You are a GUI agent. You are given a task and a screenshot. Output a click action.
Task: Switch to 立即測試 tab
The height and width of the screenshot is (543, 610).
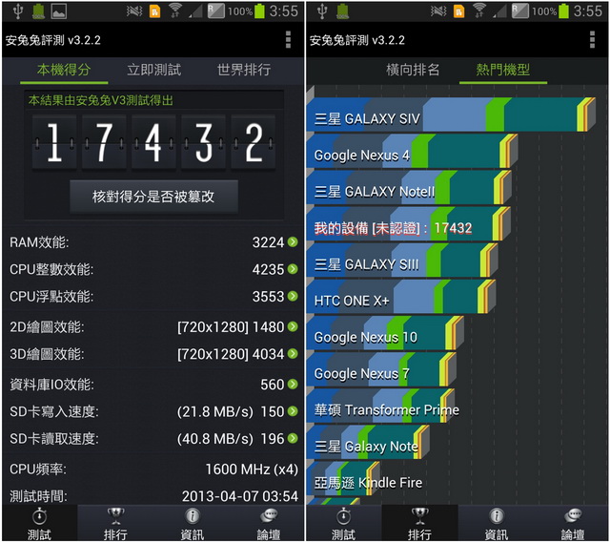coord(154,70)
